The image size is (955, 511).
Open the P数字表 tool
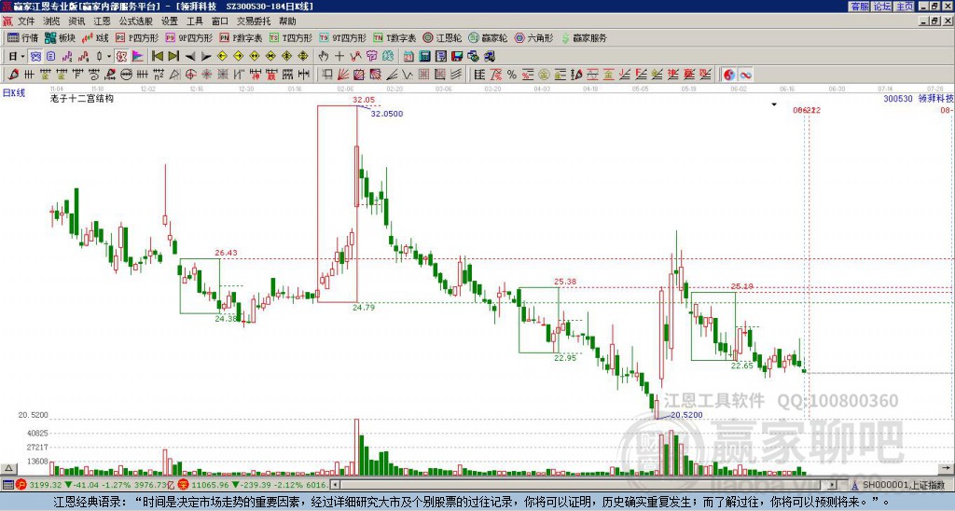[x=242, y=37]
